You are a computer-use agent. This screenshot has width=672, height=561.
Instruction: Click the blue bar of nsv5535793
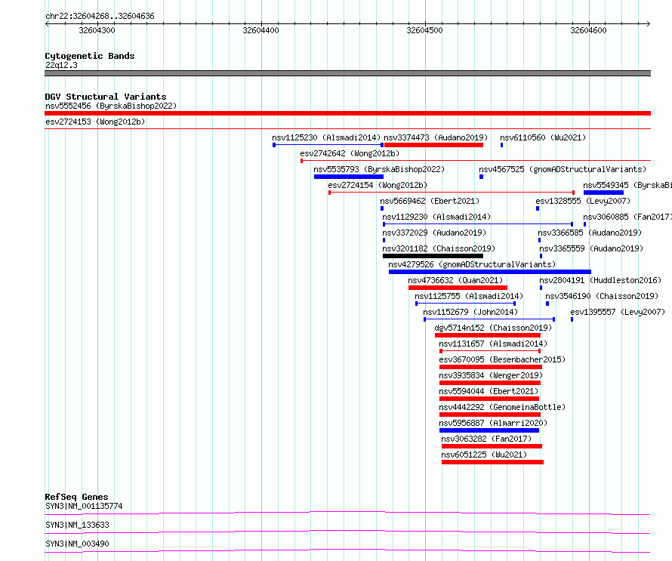[x=349, y=177]
